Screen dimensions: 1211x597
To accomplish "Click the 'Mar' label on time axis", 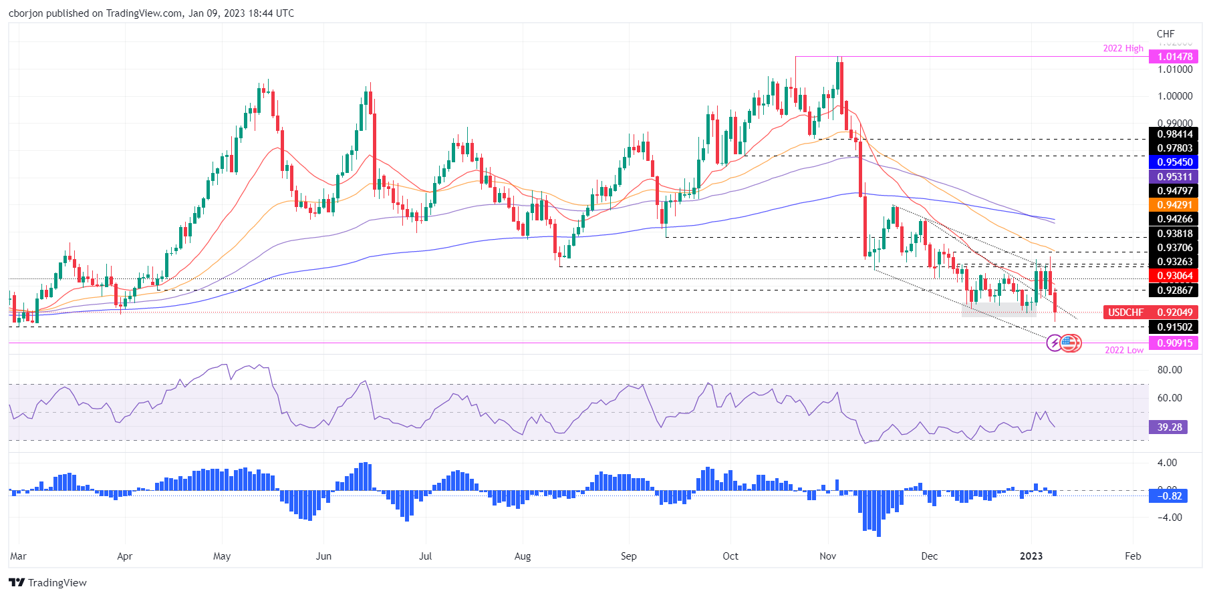I will (18, 556).
